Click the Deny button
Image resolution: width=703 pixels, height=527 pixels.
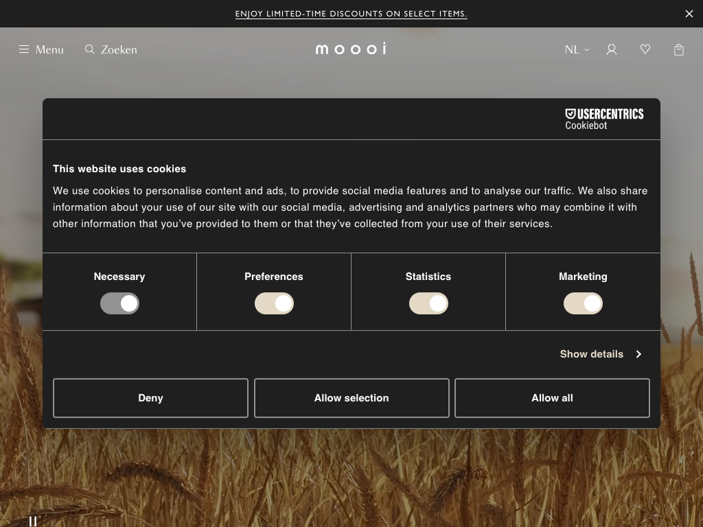(x=150, y=398)
